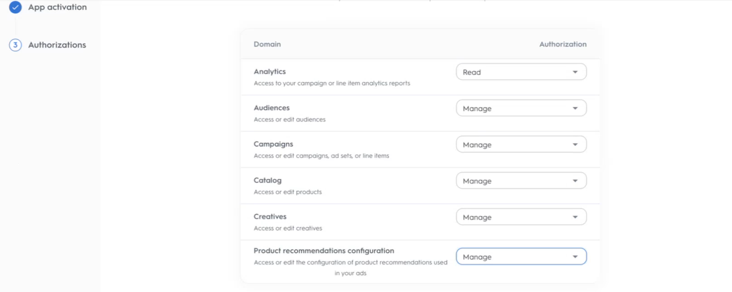Select the App activation step label
This screenshot has width=732, height=292.
(58, 7)
